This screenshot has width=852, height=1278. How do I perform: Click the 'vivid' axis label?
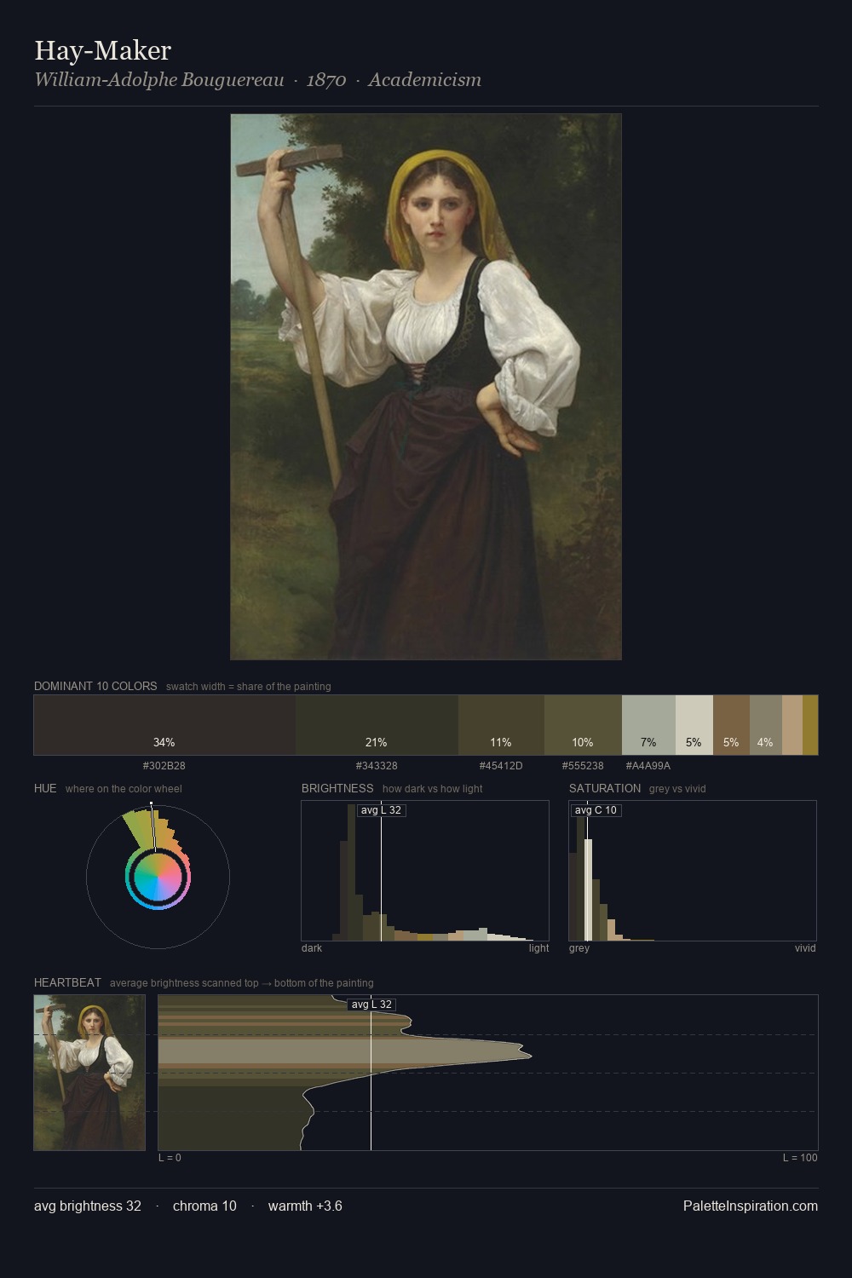tap(805, 948)
